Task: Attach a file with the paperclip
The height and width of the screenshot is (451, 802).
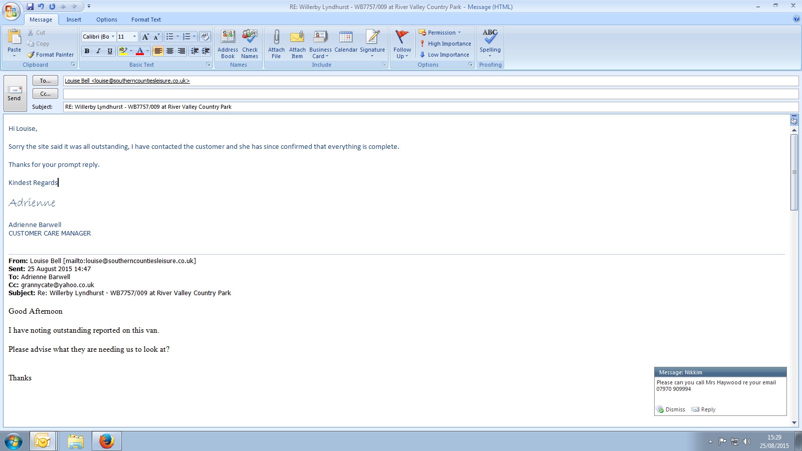Action: pyautogui.click(x=276, y=44)
